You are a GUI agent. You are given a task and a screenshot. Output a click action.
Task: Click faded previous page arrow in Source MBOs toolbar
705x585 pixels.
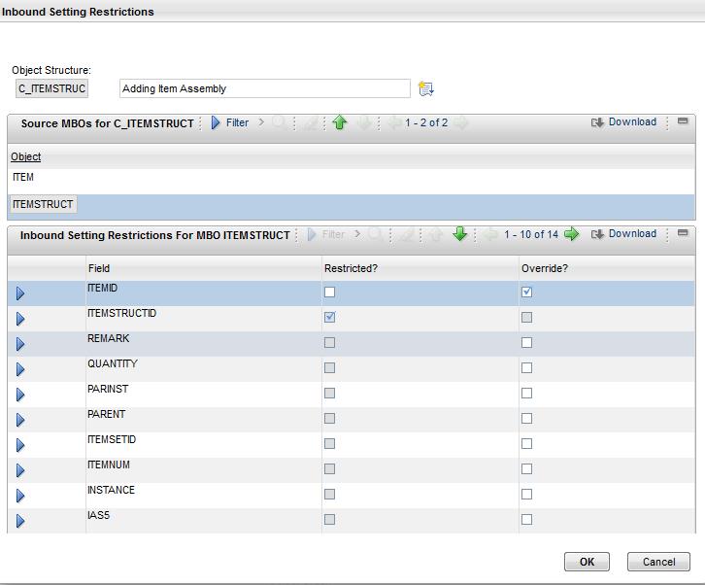[x=394, y=122]
